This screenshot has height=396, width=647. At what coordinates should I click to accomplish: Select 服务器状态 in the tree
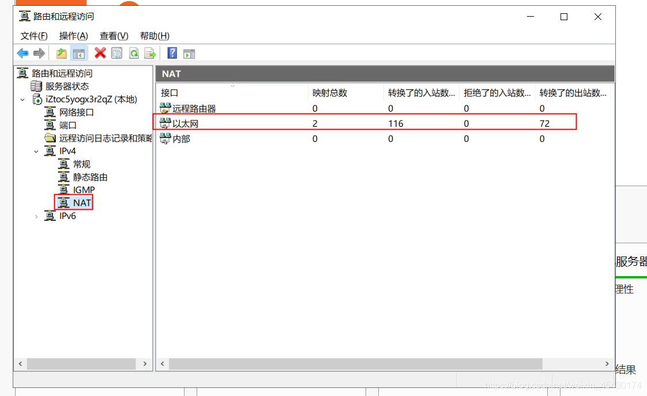coord(67,86)
